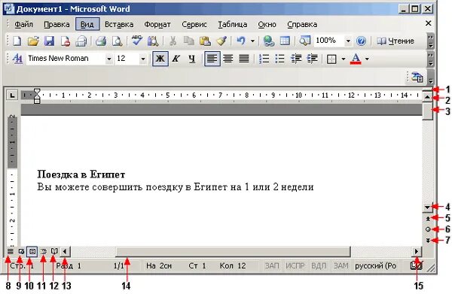
Task: Expand Standard toolbar options chevron
Action: pos(430,41)
